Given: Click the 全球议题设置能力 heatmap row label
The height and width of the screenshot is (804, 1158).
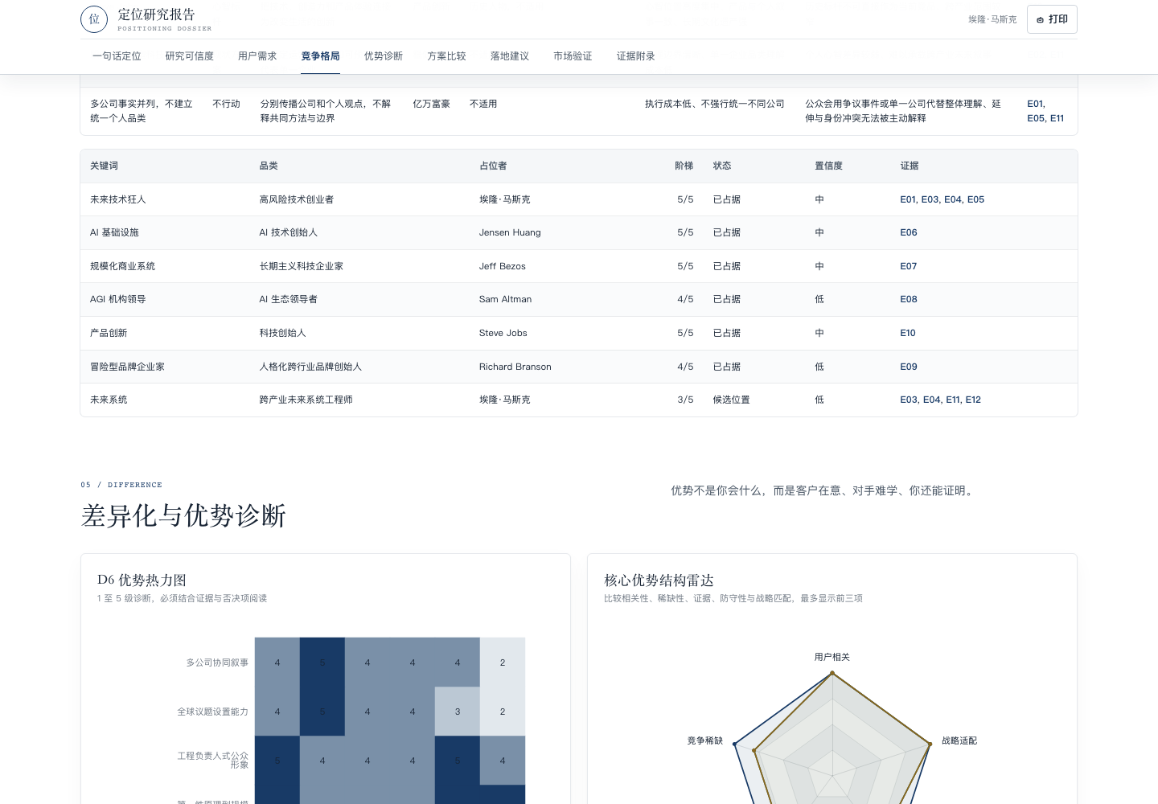Looking at the screenshot, I should (212, 712).
